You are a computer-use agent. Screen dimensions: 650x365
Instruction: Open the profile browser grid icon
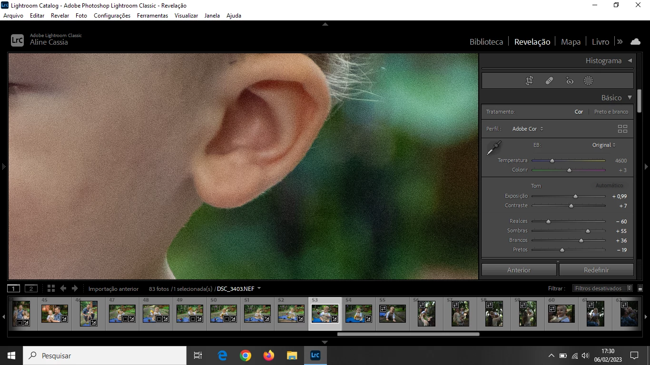(x=622, y=129)
